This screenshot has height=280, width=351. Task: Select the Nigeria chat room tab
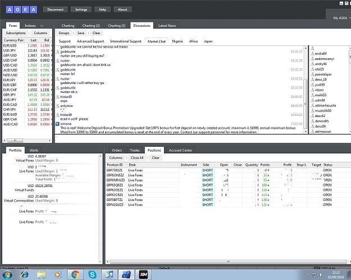[x=177, y=41]
